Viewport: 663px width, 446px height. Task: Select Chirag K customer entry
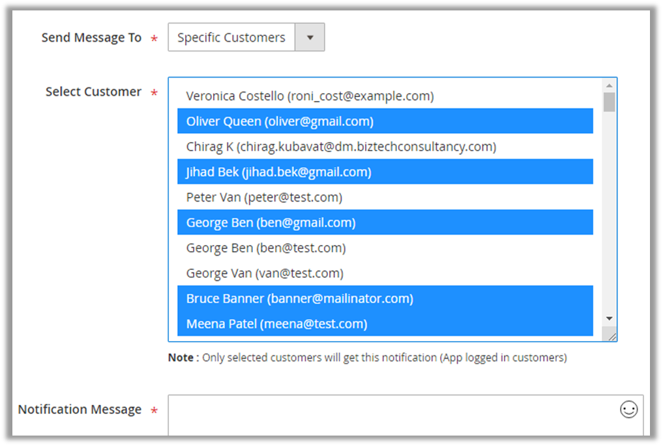(340, 147)
